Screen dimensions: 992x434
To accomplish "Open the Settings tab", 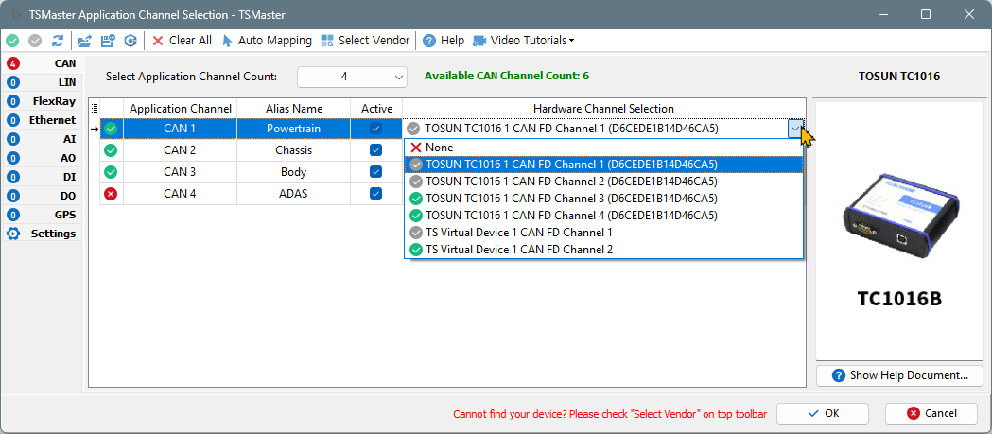I will 42,234.
